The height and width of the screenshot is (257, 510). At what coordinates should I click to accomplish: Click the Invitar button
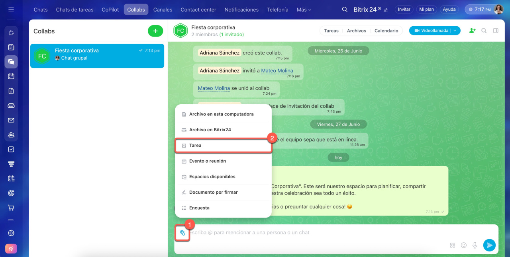coord(404,10)
